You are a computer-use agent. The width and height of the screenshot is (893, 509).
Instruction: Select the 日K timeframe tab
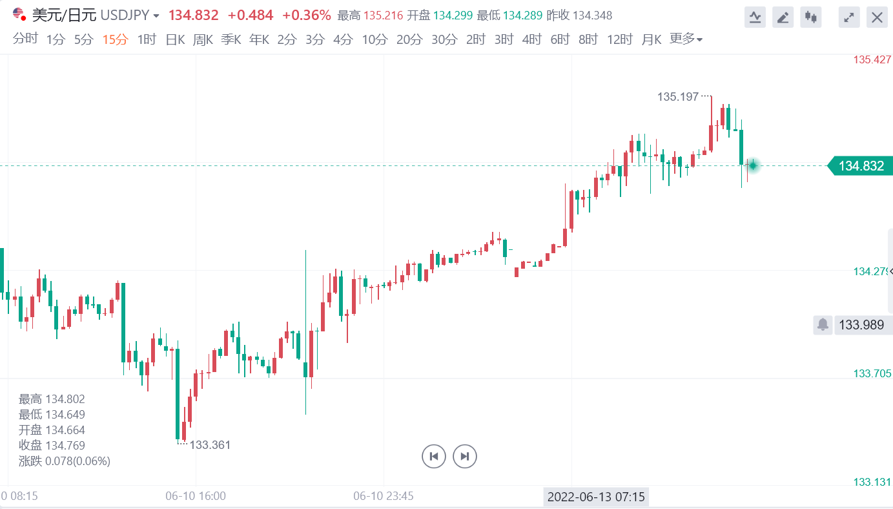[175, 39]
